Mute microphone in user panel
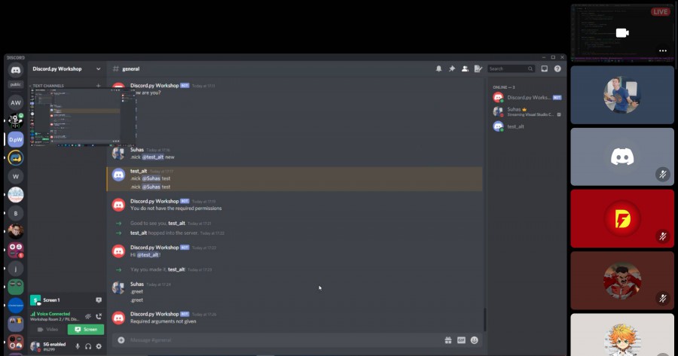 78,346
